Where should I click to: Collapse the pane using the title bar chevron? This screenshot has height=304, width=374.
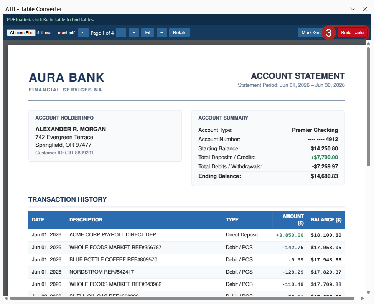pyautogui.click(x=353, y=9)
